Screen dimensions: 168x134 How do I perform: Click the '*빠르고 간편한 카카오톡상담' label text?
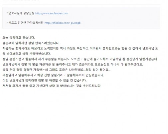[x=25, y=23]
